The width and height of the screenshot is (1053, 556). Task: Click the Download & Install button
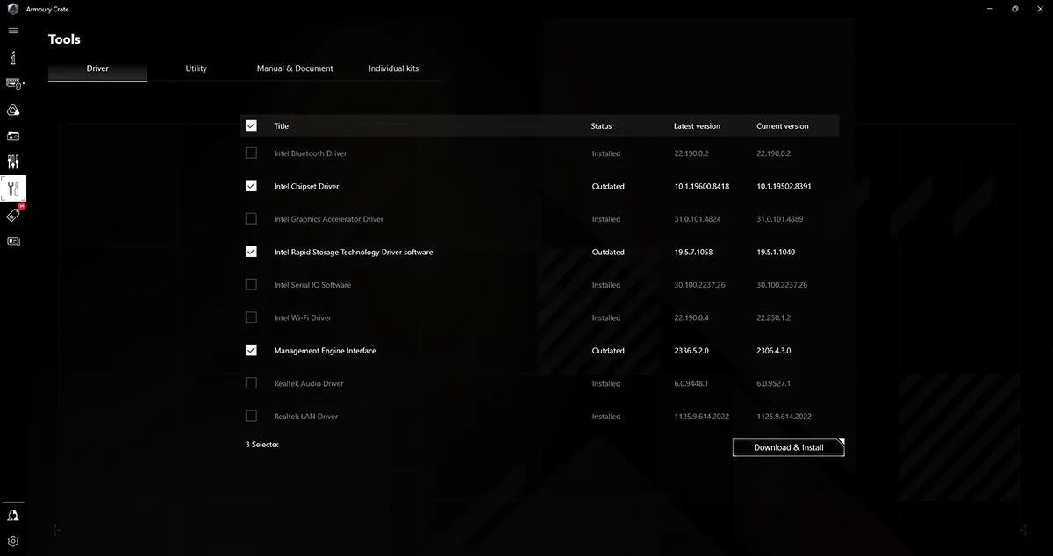point(789,447)
